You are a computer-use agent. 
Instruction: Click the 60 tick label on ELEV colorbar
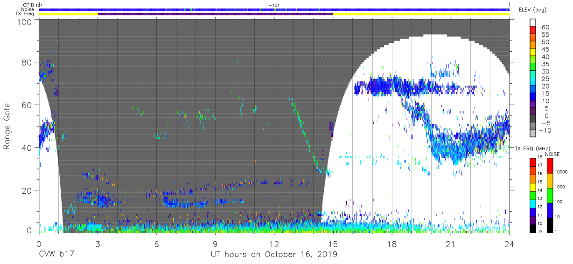pyautogui.click(x=545, y=27)
